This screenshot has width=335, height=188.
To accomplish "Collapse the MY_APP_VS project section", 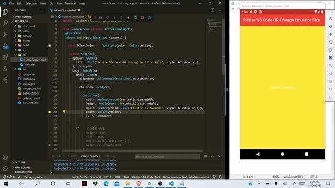I will point(21,21).
